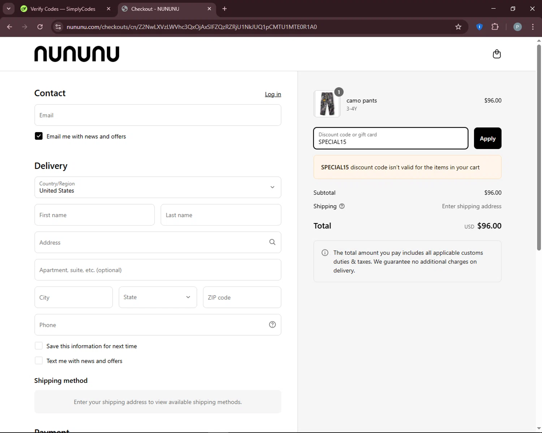Viewport: 542px width, 433px height.
Task: Close the Checkout NUNUNU tab
Action: (209, 9)
